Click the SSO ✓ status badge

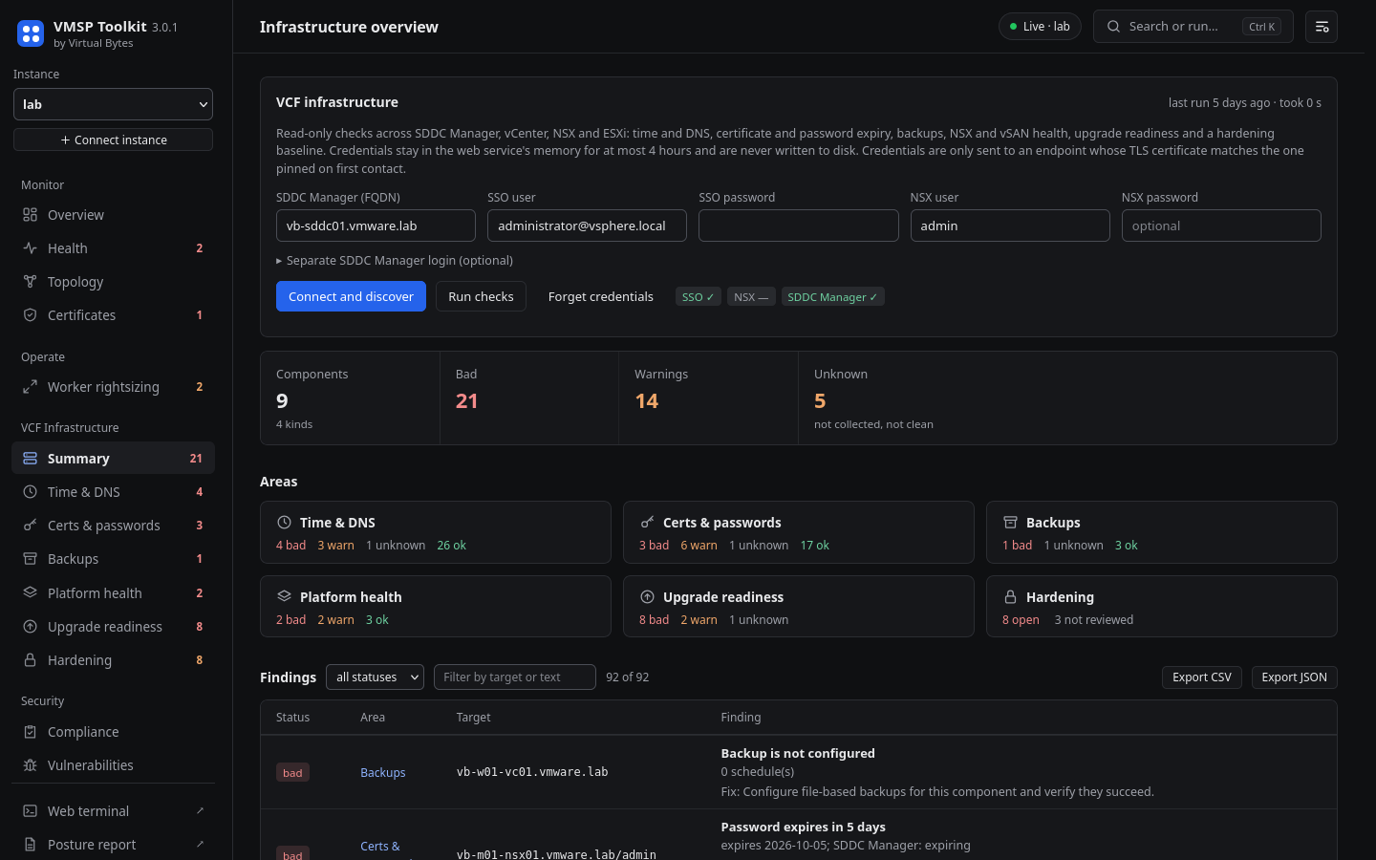(699, 297)
